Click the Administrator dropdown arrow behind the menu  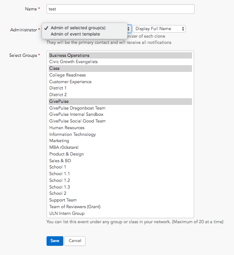(x=129, y=29)
